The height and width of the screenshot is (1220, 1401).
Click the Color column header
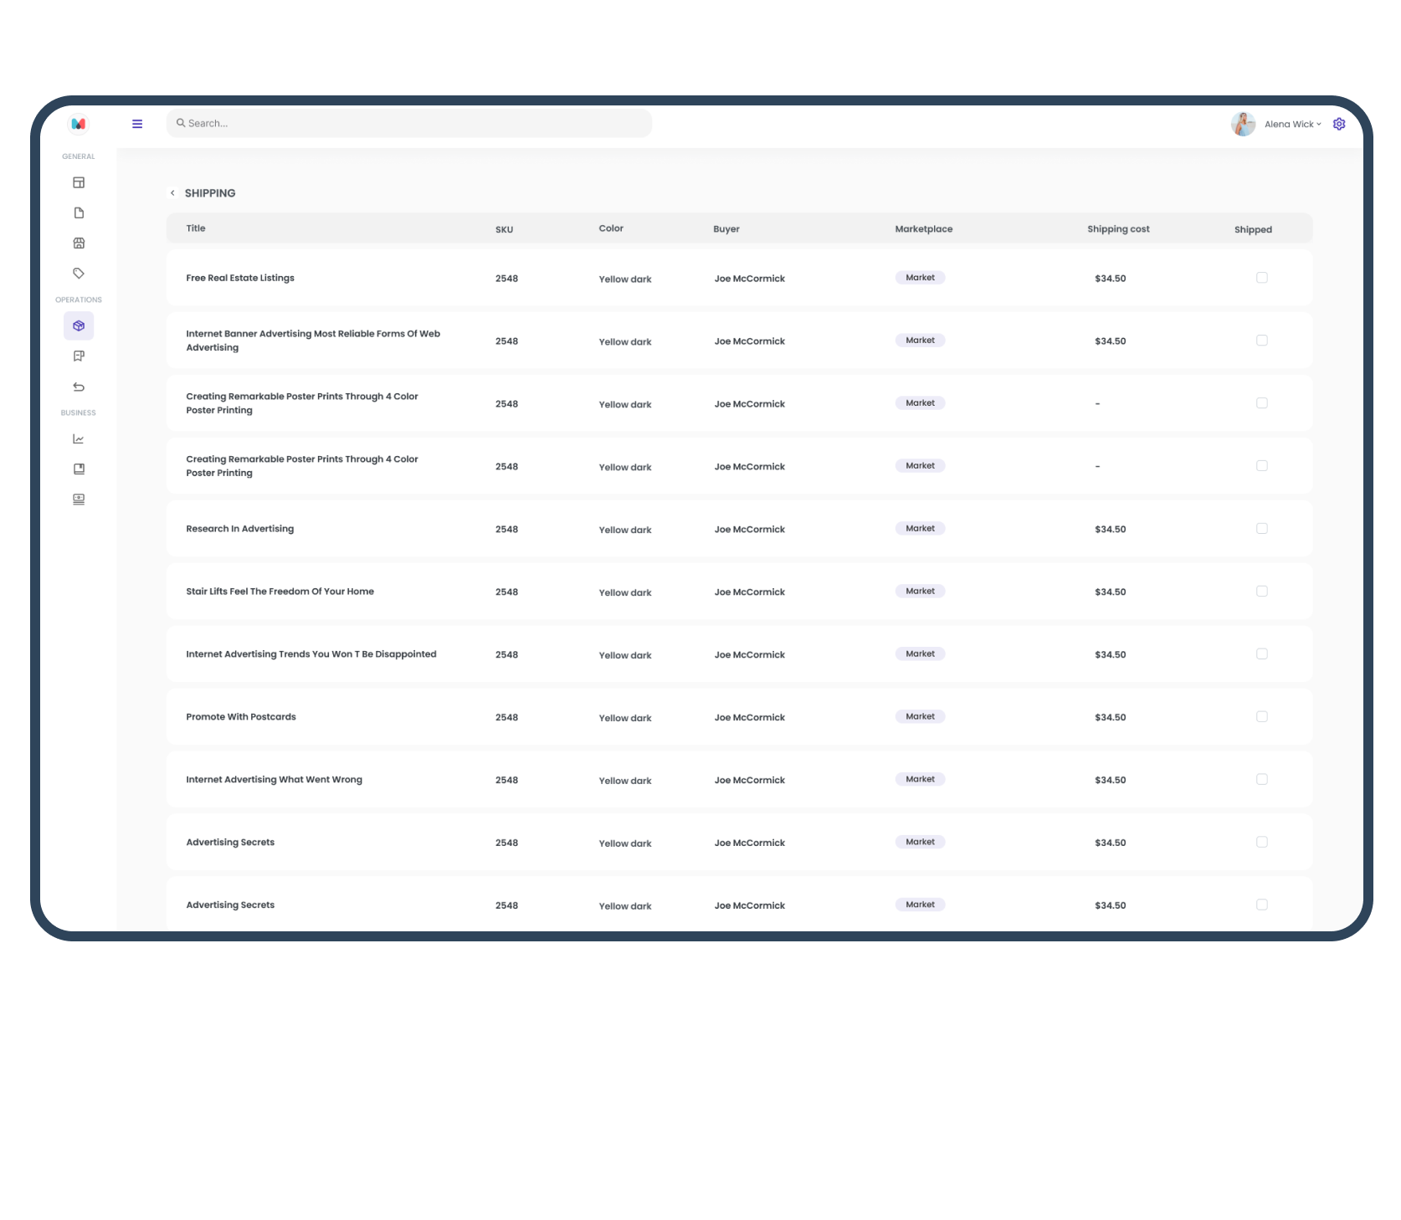click(611, 228)
